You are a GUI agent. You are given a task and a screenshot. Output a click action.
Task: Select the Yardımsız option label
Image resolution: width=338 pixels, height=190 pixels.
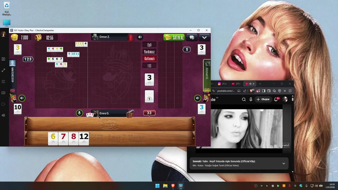pyautogui.click(x=149, y=52)
